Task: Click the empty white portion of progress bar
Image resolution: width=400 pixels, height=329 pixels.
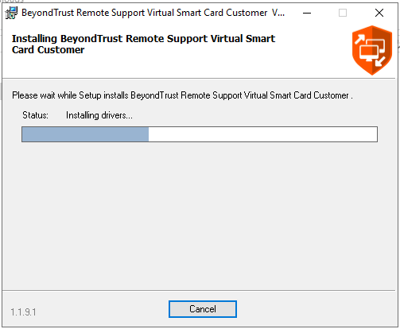Action: 262,134
